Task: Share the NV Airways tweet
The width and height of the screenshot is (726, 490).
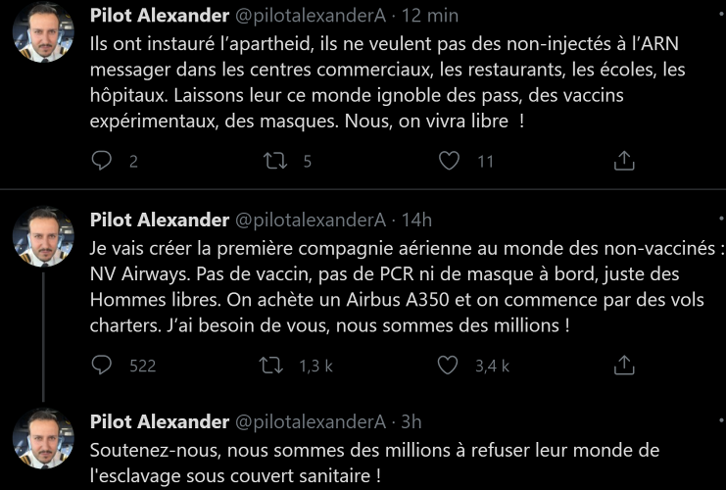Action: (x=623, y=366)
